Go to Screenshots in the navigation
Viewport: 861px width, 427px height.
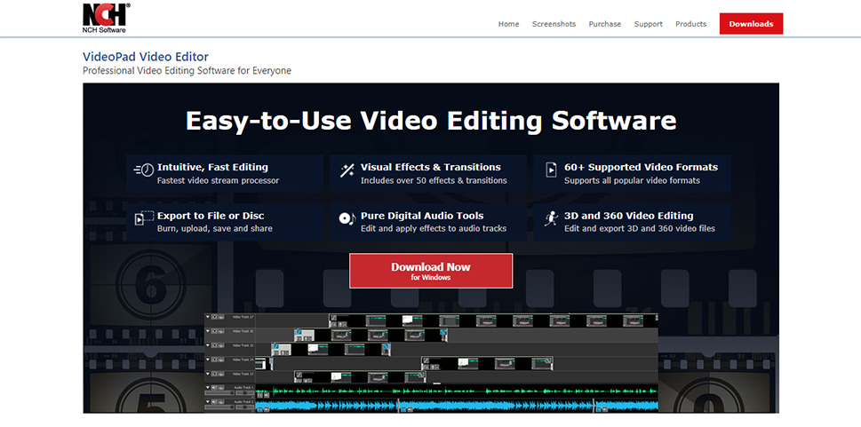pyautogui.click(x=554, y=24)
